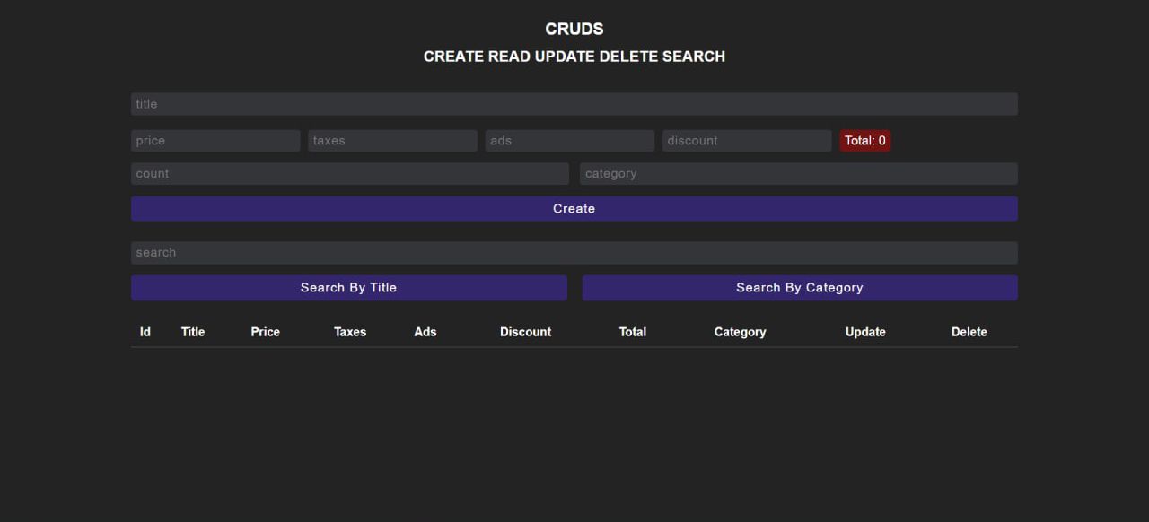Click the CRUDS page heading
This screenshot has height=522, width=1149.
coord(574,30)
